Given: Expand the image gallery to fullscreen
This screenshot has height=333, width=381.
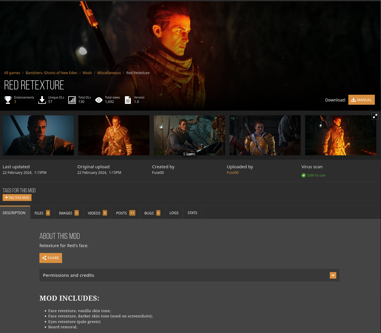Looking at the screenshot, I should (375, 116).
